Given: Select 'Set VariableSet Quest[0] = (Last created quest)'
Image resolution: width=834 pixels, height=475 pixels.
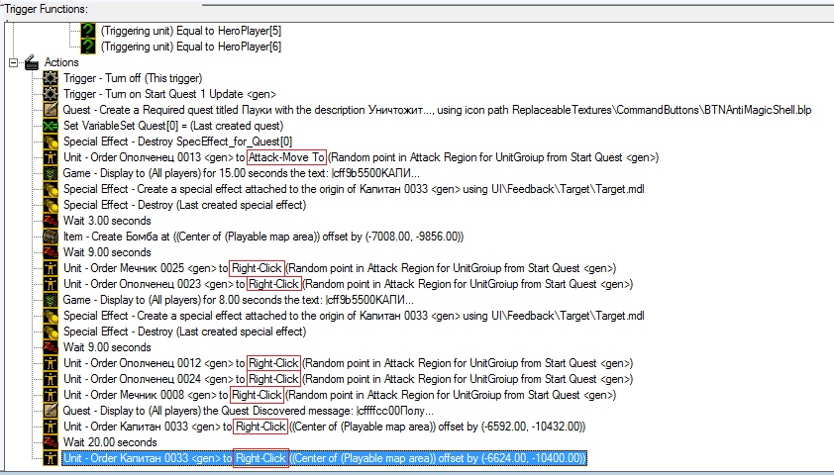Looking at the screenshot, I should (x=173, y=126).
